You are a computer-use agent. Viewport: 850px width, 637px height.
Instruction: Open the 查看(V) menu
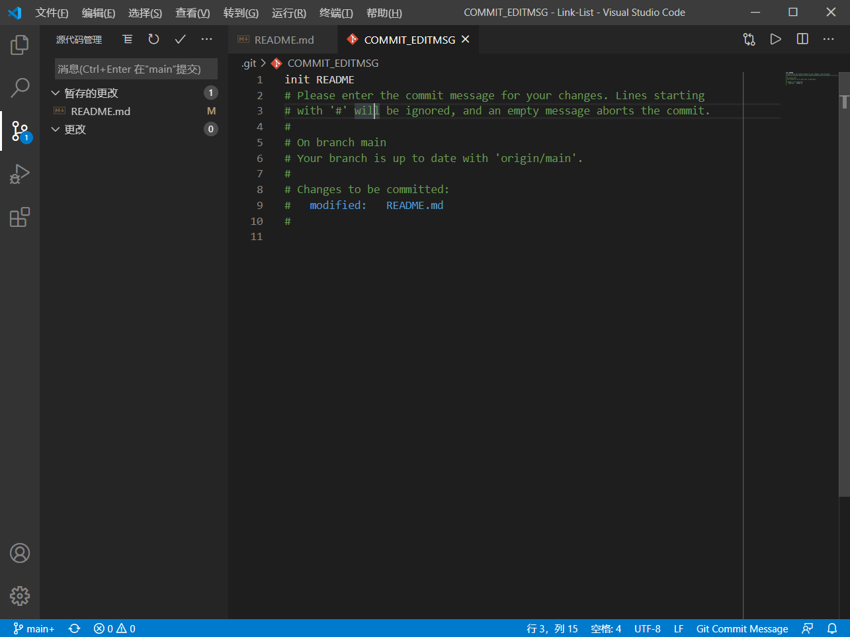point(192,13)
